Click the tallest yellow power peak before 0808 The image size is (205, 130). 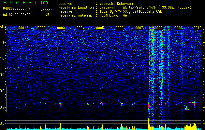click(148, 123)
